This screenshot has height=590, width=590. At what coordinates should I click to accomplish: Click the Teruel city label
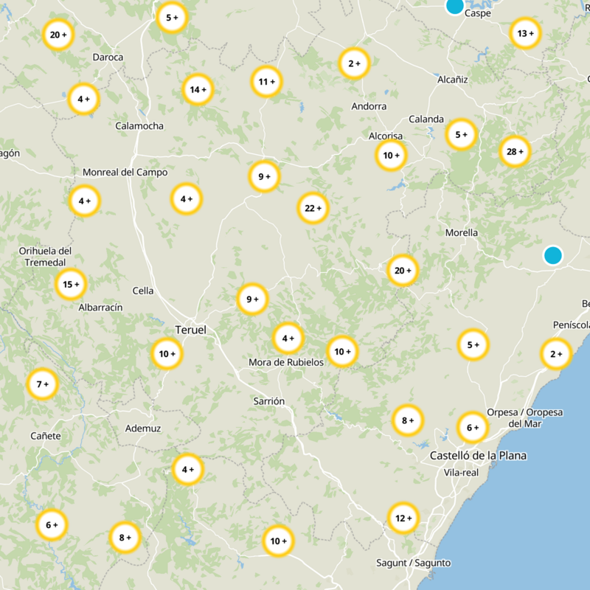coord(191,330)
